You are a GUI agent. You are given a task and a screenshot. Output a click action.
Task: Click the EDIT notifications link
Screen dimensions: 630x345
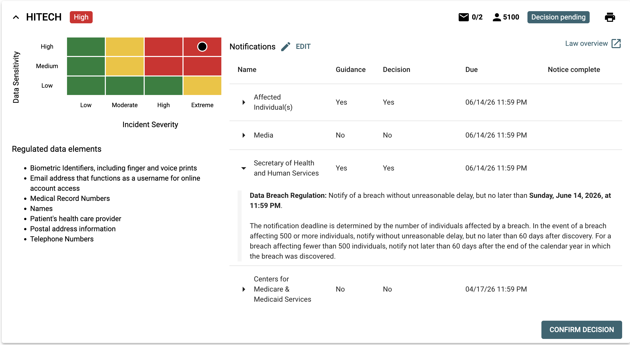pyautogui.click(x=303, y=47)
